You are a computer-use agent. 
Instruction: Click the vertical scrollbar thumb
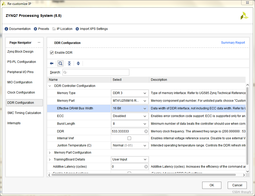pyautogui.click(x=247, y=126)
